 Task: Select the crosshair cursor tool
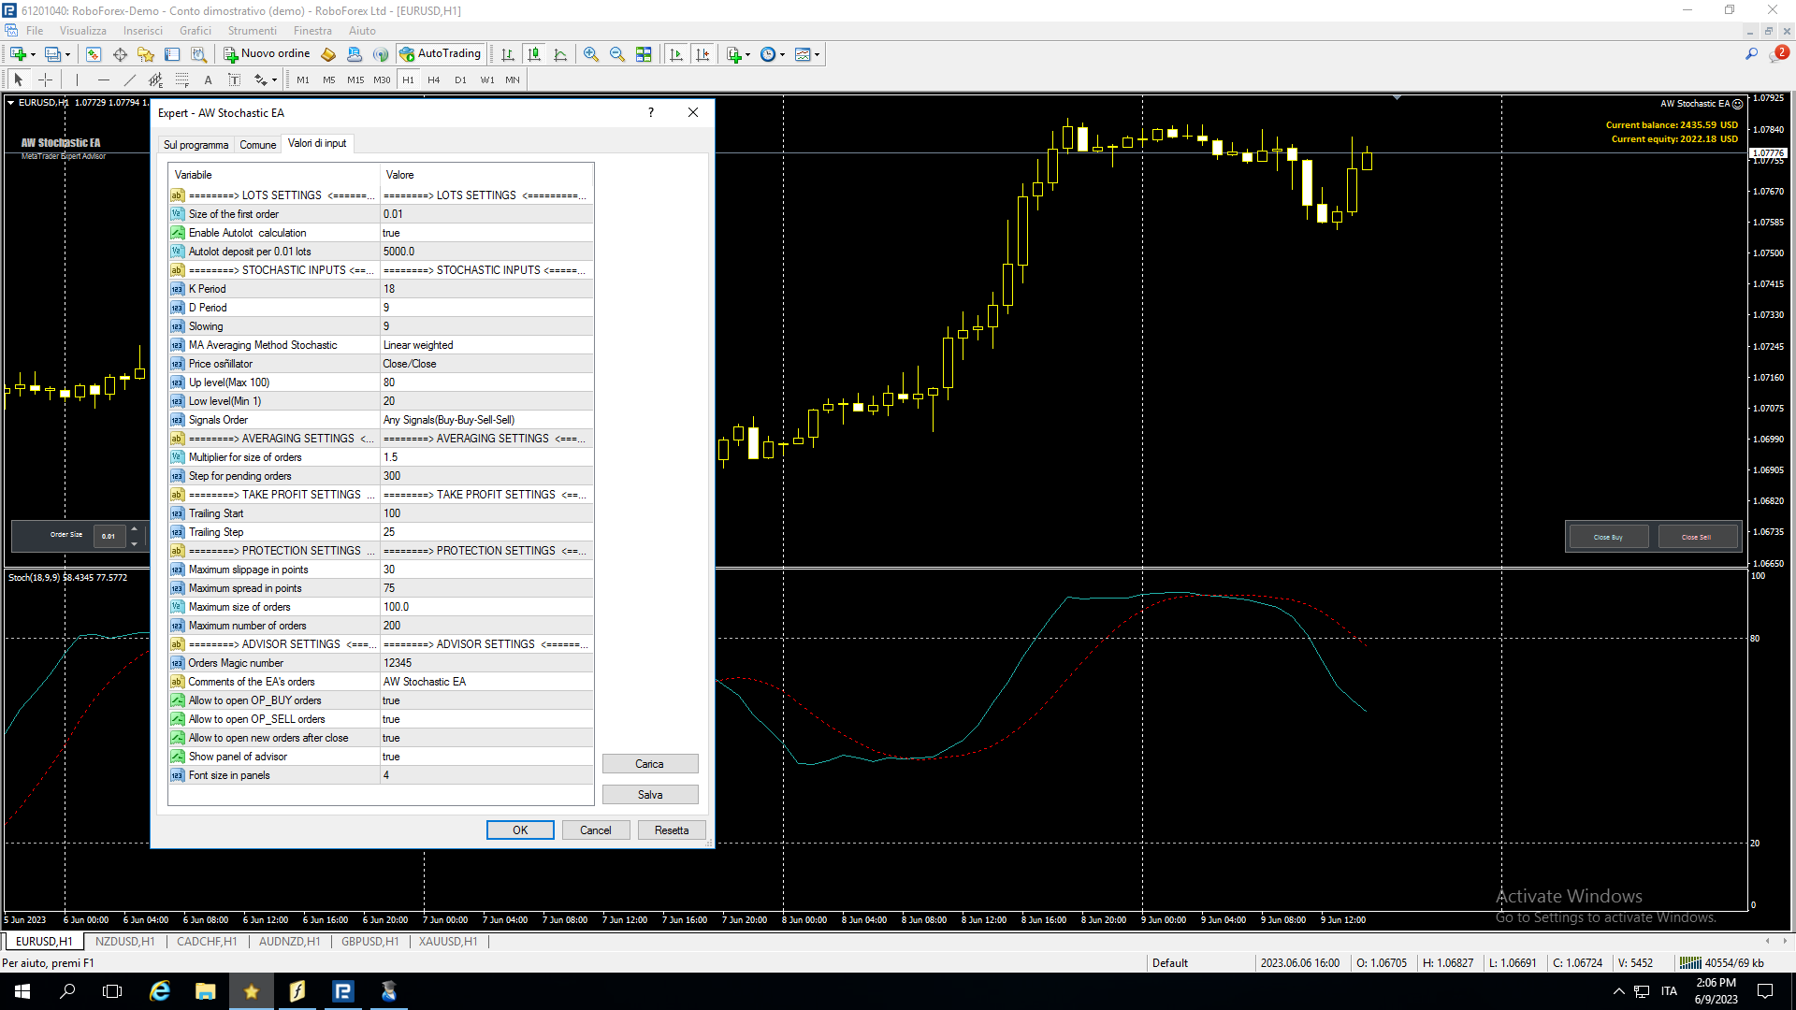pos(45,79)
